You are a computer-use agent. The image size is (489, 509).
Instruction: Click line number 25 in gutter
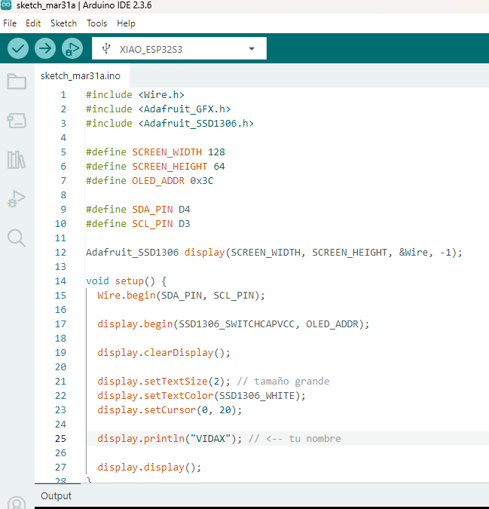[x=60, y=439]
